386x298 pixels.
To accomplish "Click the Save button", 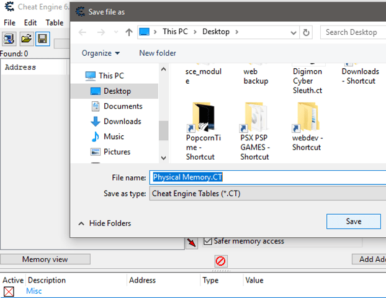I will (x=354, y=222).
